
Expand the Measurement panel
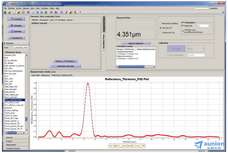(x=16, y=145)
